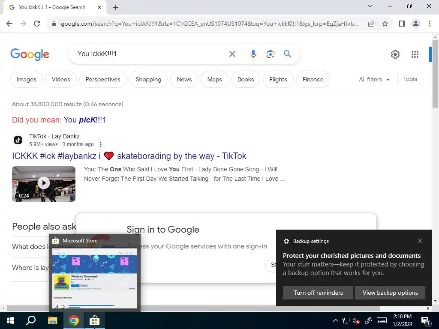Search by image with Google Lens

click(x=270, y=54)
